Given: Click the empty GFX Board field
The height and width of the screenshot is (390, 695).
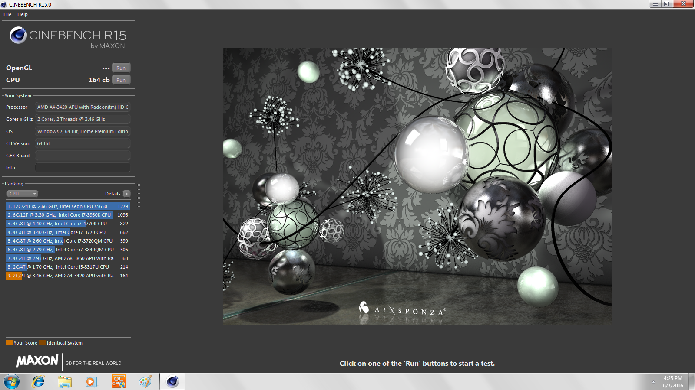Looking at the screenshot, I should point(83,156).
